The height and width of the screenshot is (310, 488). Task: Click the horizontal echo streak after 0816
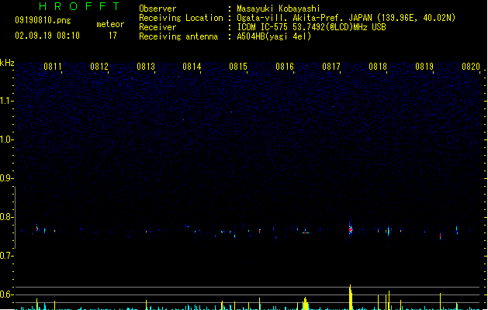(306, 232)
